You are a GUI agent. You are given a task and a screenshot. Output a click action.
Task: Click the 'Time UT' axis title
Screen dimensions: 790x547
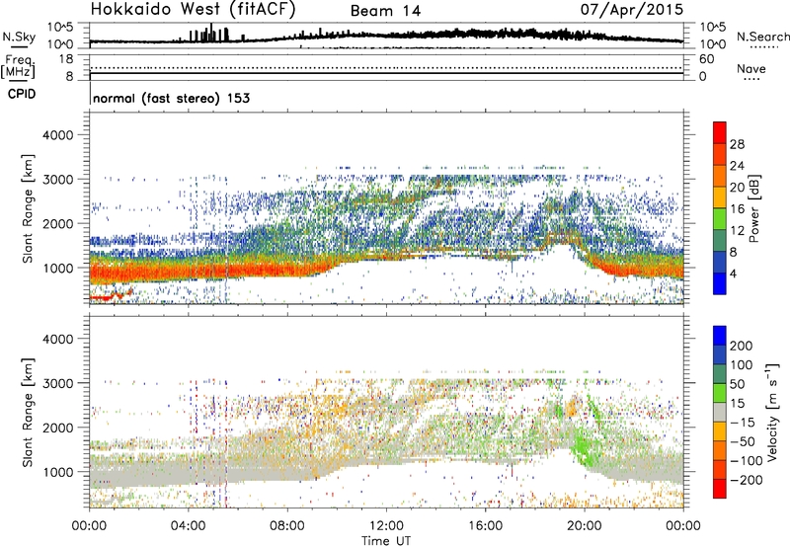(x=386, y=541)
